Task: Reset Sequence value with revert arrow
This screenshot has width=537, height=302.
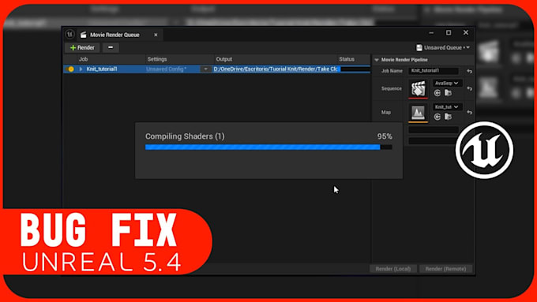Action: [470, 88]
